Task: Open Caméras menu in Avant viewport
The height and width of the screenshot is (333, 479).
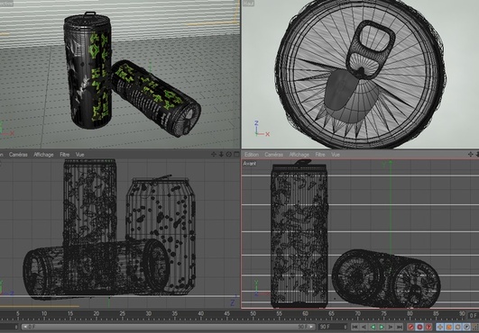Action: point(273,155)
